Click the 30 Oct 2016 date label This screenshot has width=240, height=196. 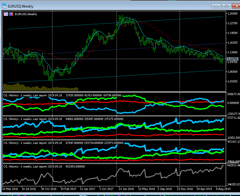49,189
